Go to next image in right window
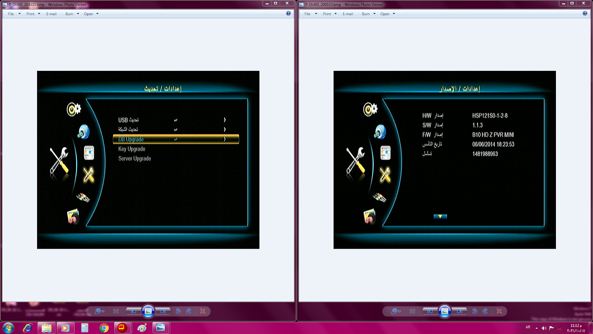Viewport: 593px width, 334px height. [x=460, y=311]
